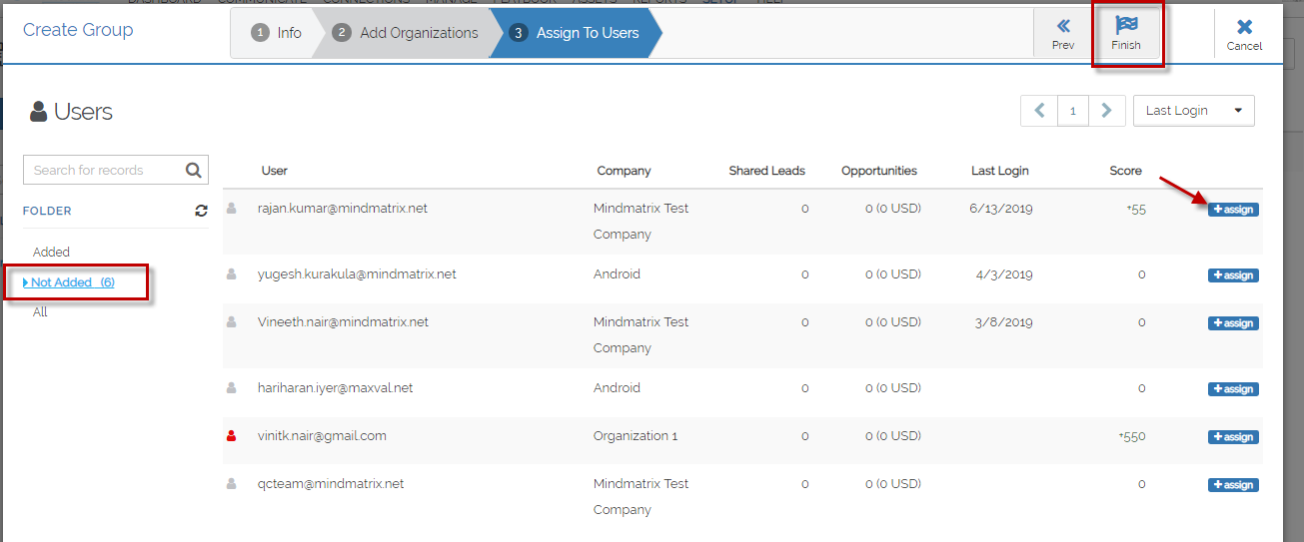Screen dimensions: 1304x542
Task: Click the search magnifier icon
Action: click(194, 170)
